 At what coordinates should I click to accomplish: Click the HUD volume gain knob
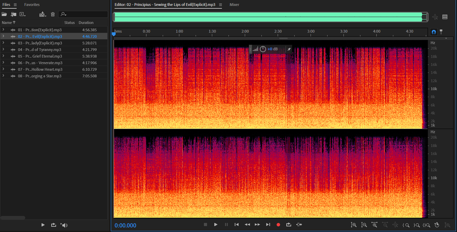pyautogui.click(x=263, y=49)
